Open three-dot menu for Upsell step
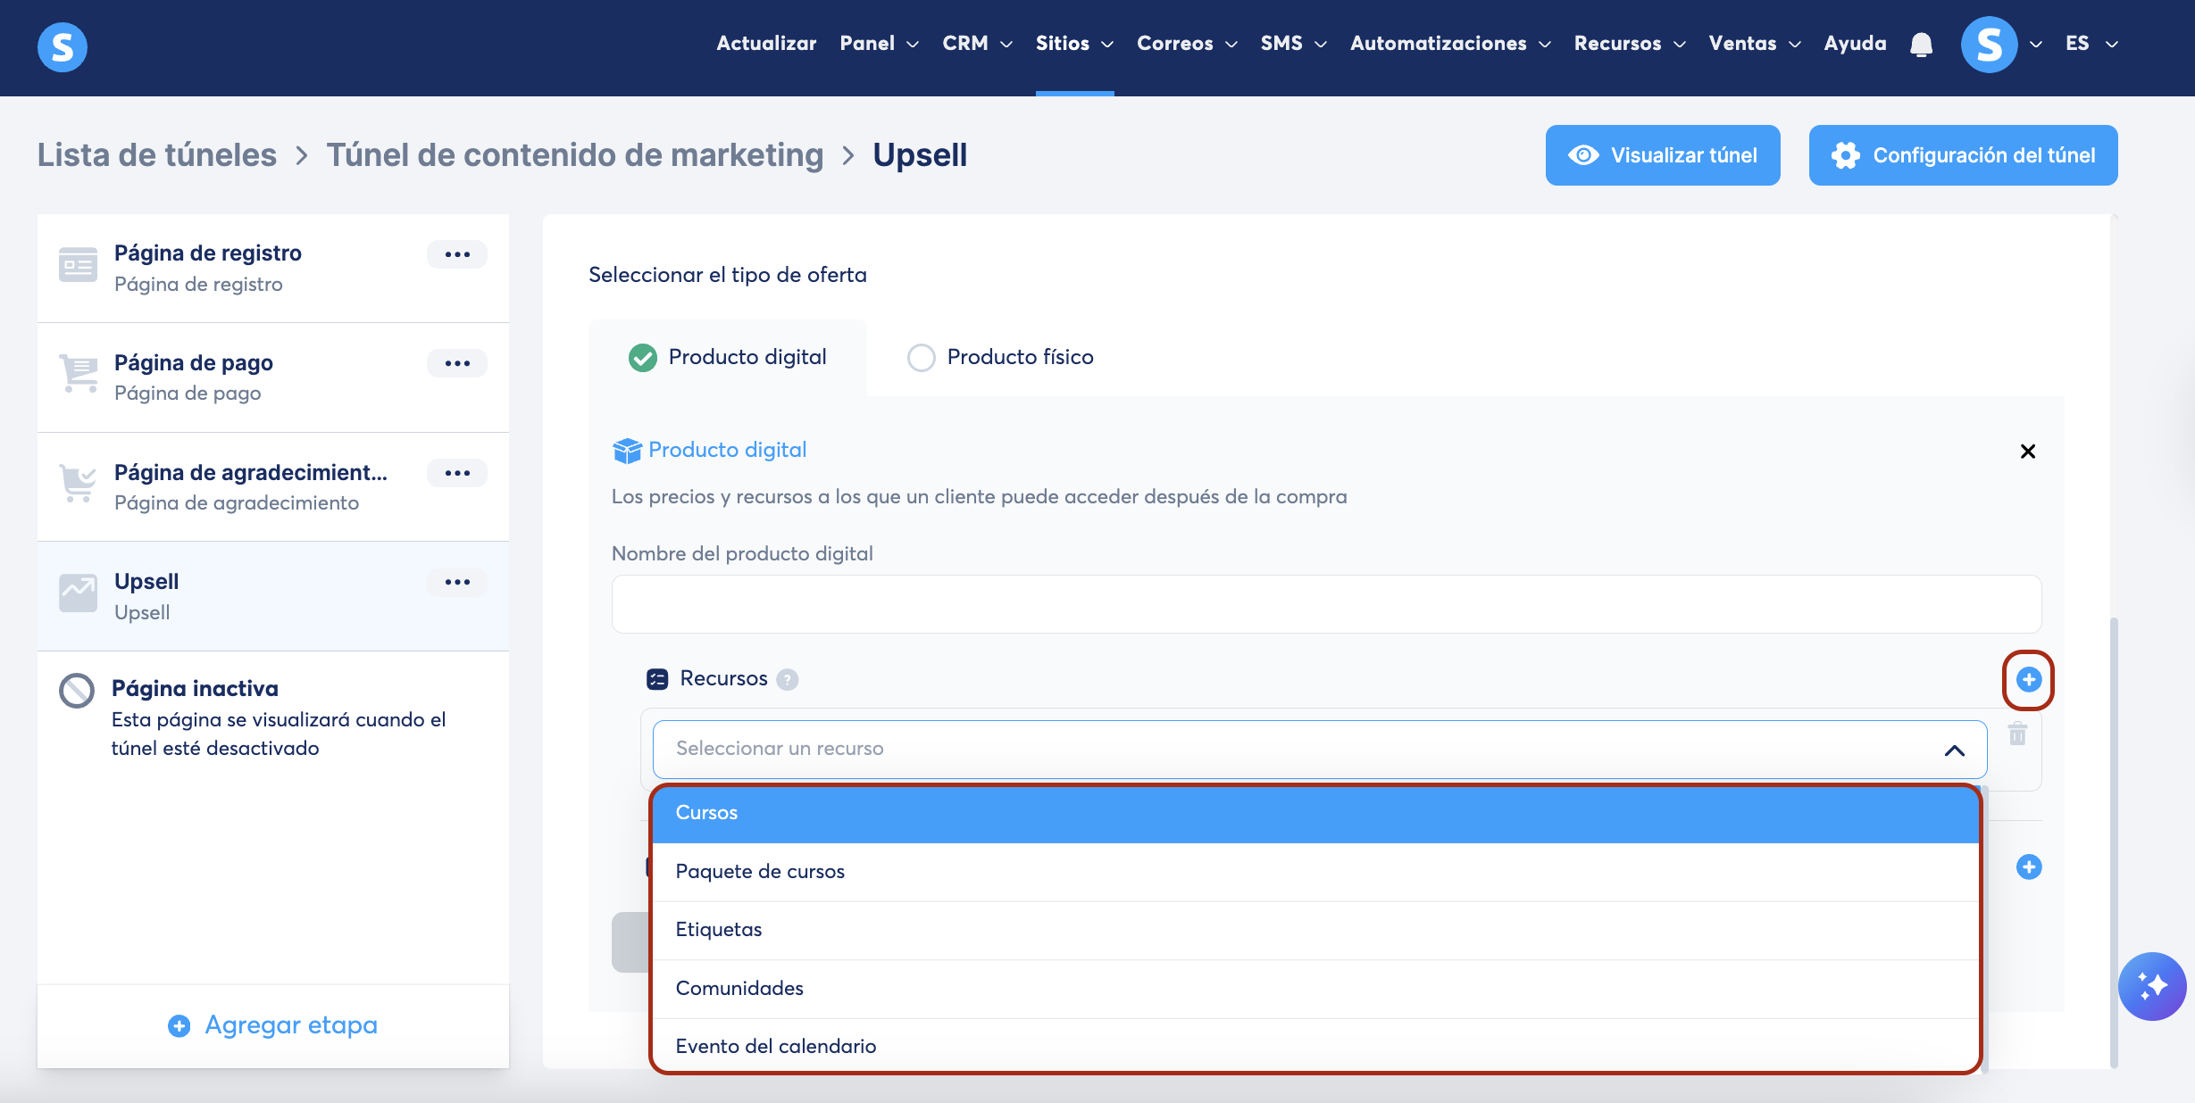The height and width of the screenshot is (1103, 2195). pyautogui.click(x=457, y=582)
